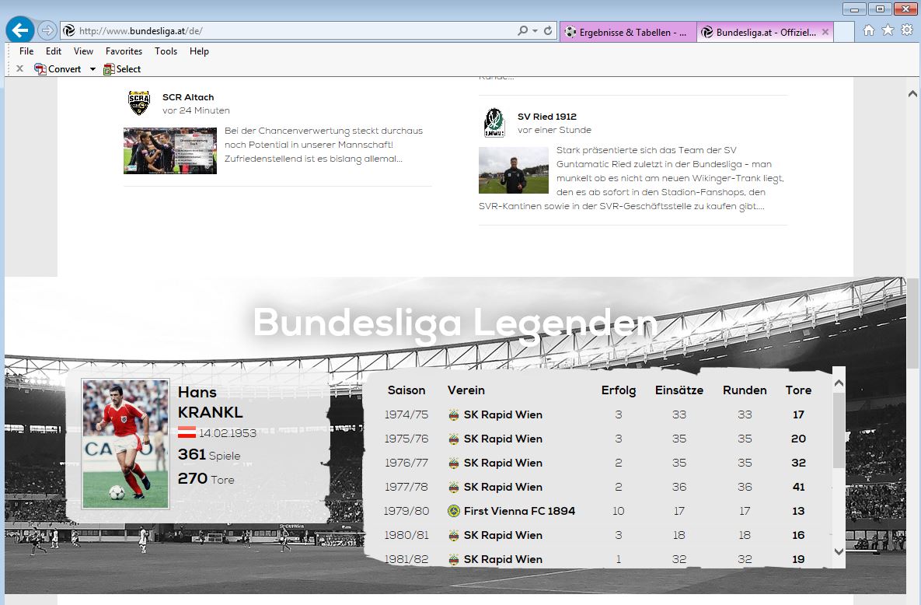Click the Tore column header

(x=798, y=390)
